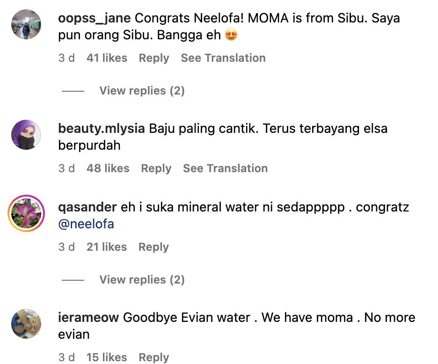Expand replies under qasander's comment
Screen dimensions: 438x364
pyautogui.click(x=142, y=280)
